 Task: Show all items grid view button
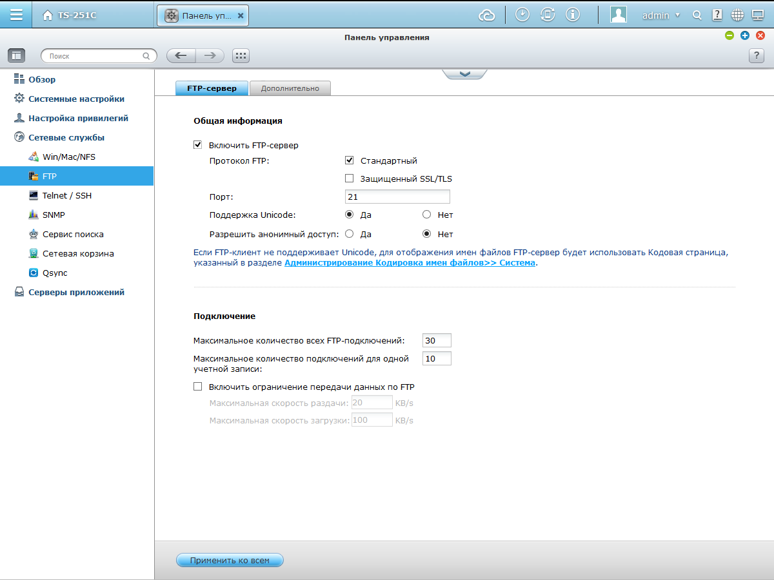click(x=241, y=56)
